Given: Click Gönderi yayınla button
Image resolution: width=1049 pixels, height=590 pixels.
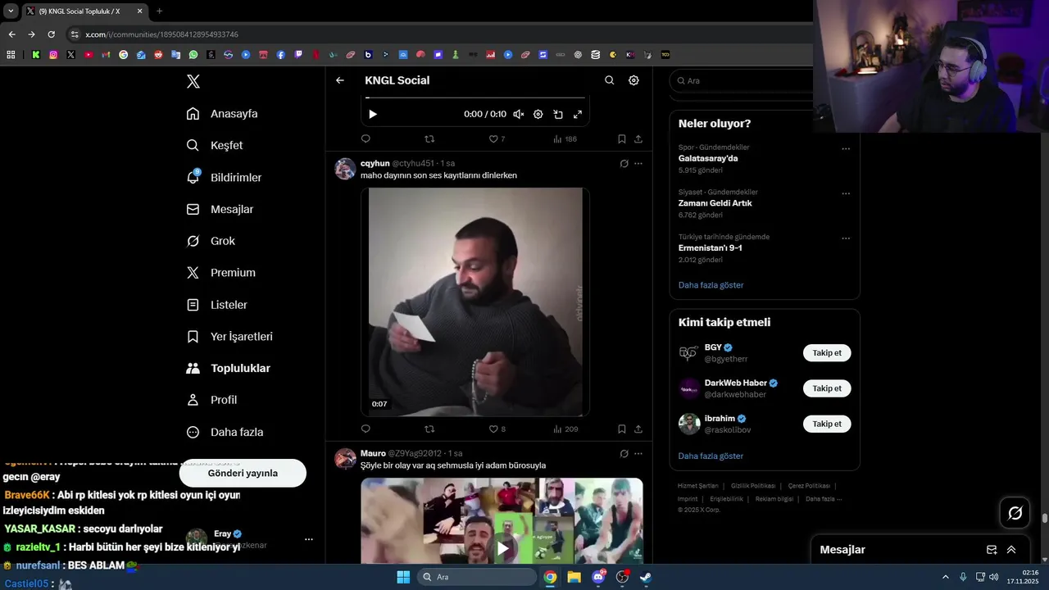Looking at the screenshot, I should point(243,473).
